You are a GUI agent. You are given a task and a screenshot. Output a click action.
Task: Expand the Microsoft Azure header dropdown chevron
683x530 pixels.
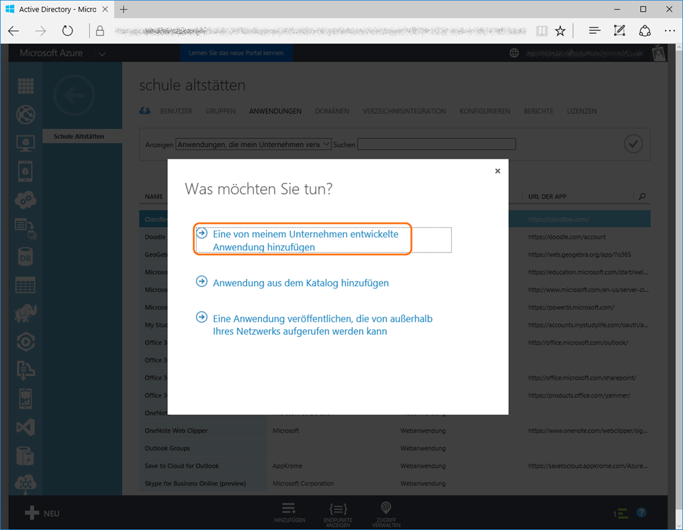point(102,54)
